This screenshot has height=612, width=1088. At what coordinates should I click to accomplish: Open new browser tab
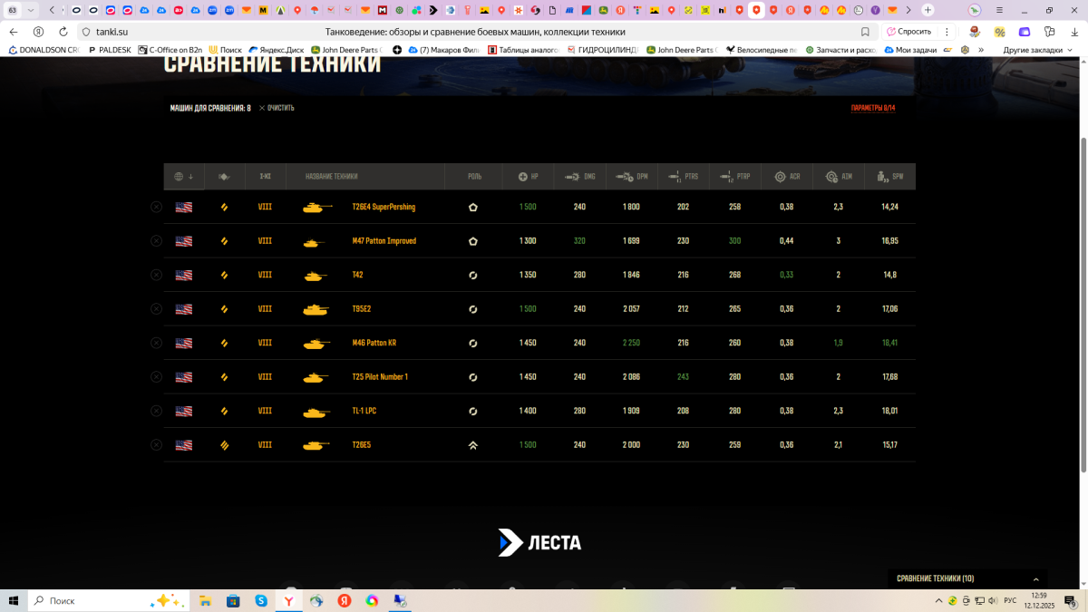tap(928, 10)
